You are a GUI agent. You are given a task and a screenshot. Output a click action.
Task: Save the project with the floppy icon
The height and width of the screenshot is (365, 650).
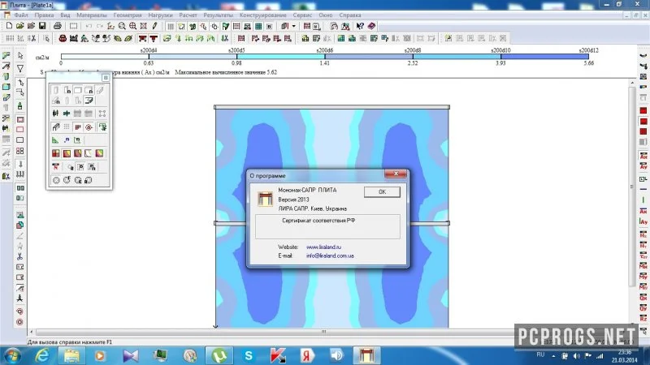(42, 26)
